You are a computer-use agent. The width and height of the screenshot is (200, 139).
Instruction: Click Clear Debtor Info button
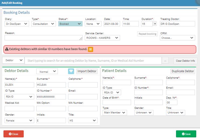click(x=185, y=61)
